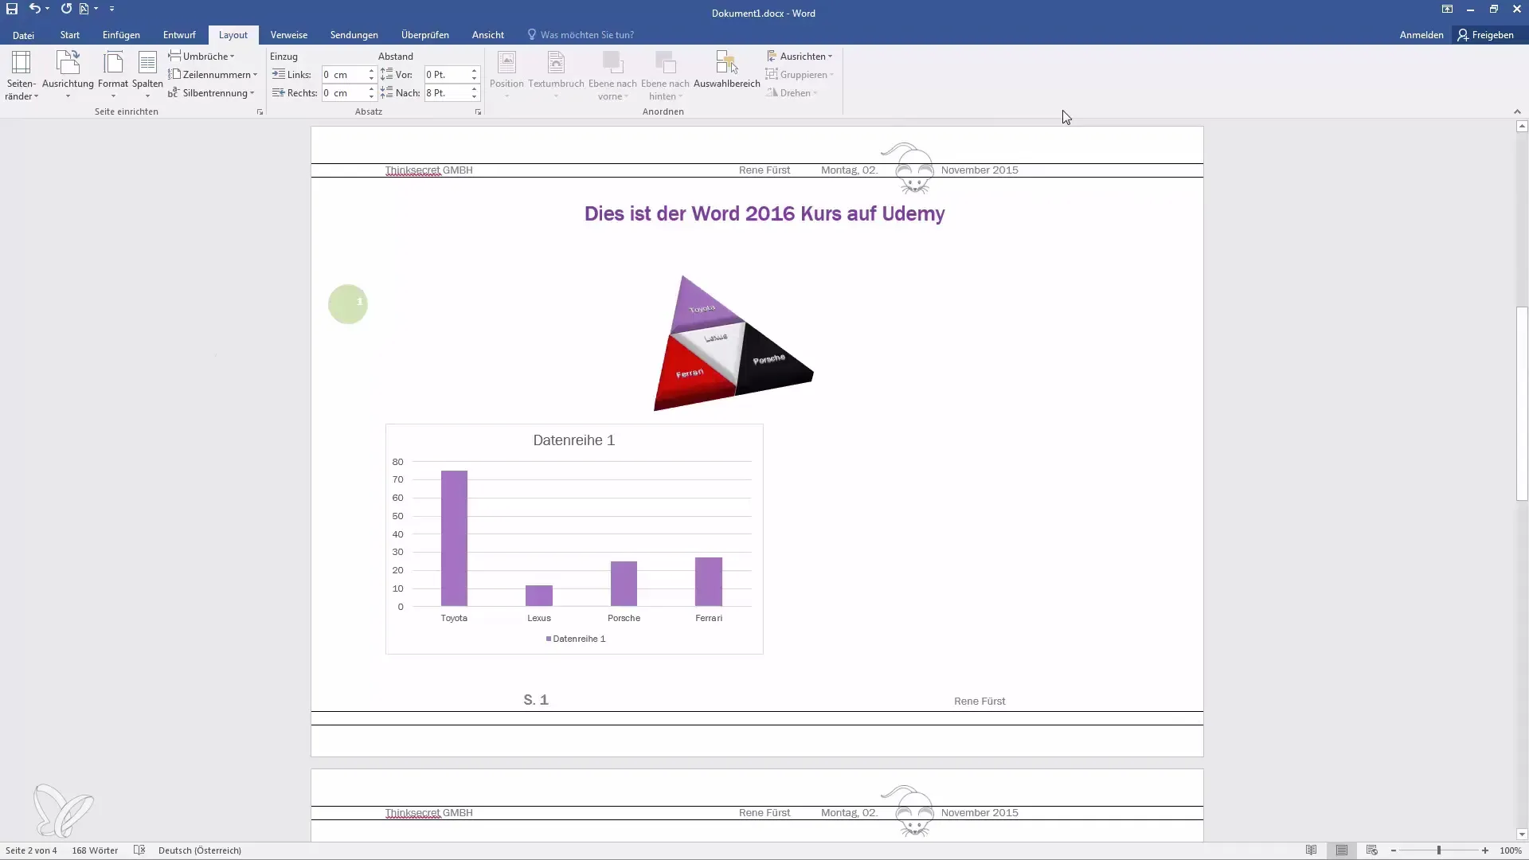This screenshot has width=1529, height=860.
Task: Switch to the Sendungen tab
Action: pos(354,35)
